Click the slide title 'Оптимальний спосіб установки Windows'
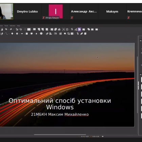 pyautogui.click(x=60, y=104)
